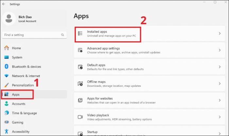Open the Home settings page
The height and width of the screenshot is (136, 229).
34,48
